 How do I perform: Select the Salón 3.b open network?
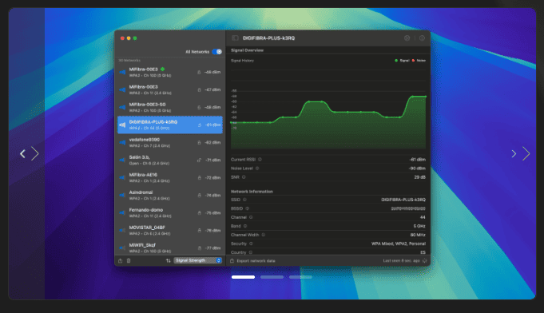pyautogui.click(x=170, y=160)
